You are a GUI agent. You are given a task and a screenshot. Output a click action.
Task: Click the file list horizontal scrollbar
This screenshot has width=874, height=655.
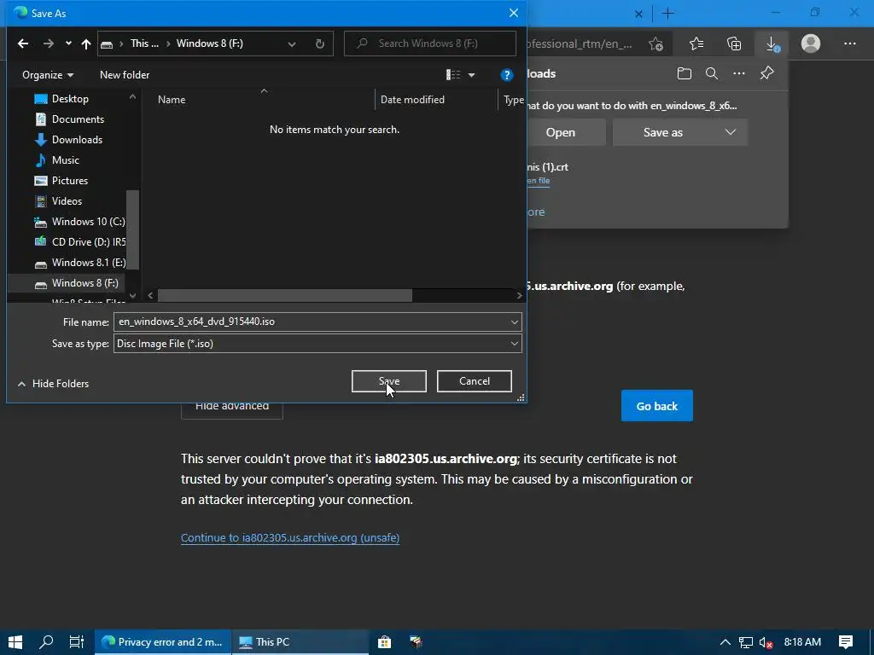(285, 296)
